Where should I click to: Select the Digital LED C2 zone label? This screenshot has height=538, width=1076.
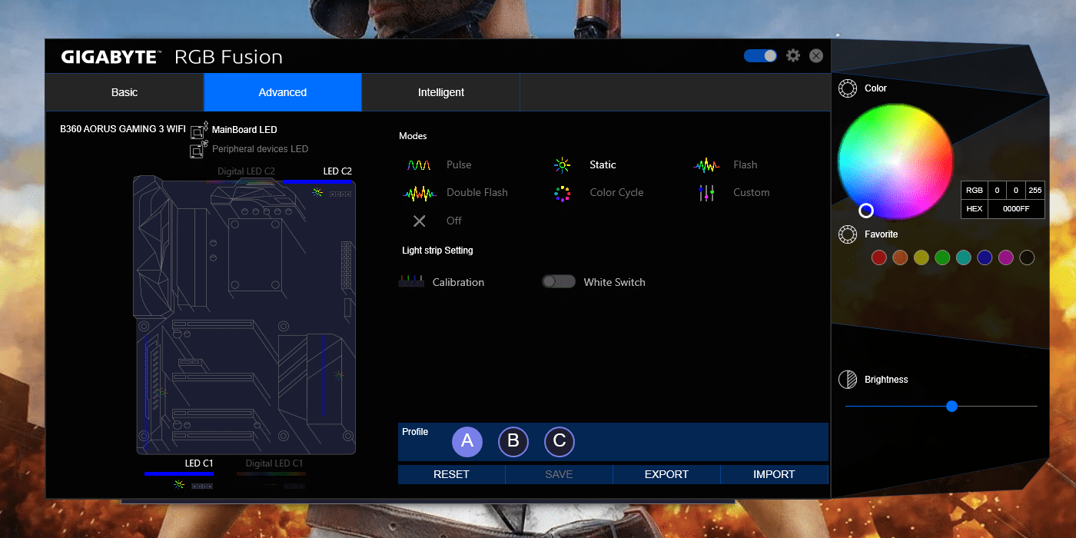tap(246, 171)
